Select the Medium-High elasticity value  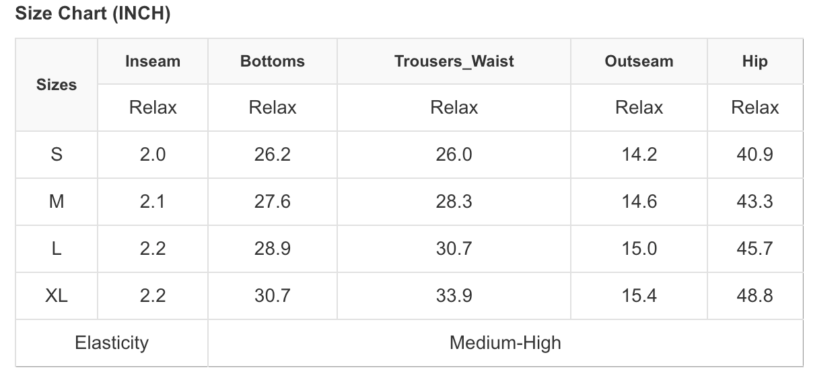tap(505, 343)
